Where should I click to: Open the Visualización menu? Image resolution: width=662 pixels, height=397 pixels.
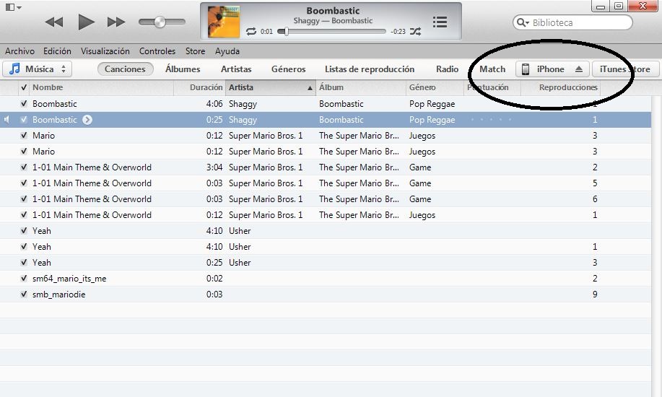105,51
